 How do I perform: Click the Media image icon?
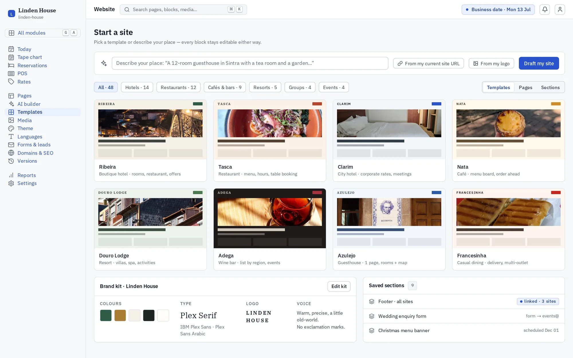pyautogui.click(x=11, y=120)
